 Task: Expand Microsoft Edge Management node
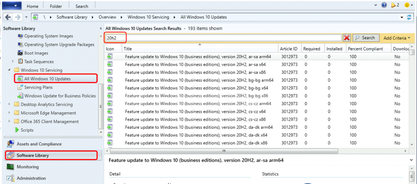[x=9, y=113]
